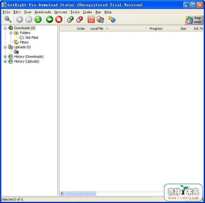Click the gray pause toolbar button

[x=29, y=19]
